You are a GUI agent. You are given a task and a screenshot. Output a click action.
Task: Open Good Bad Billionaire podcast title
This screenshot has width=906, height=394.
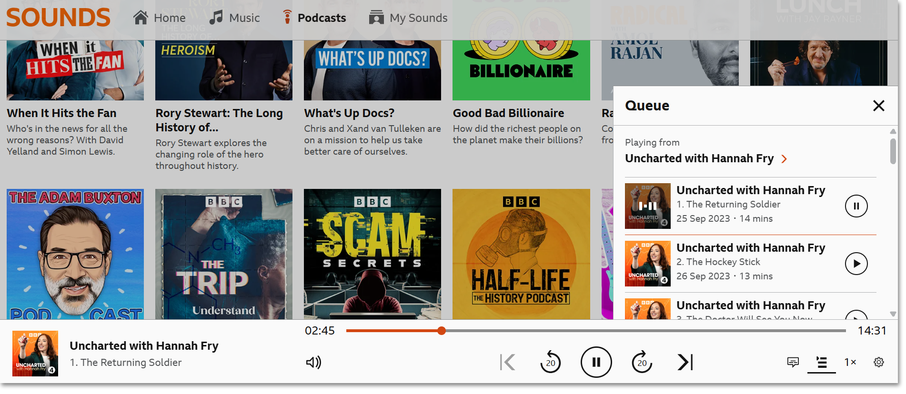click(x=508, y=113)
